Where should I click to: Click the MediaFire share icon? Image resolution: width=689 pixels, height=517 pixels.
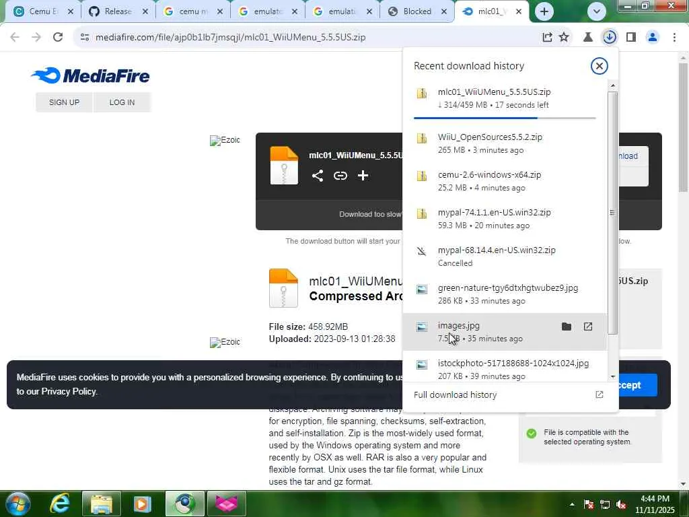pyautogui.click(x=318, y=176)
